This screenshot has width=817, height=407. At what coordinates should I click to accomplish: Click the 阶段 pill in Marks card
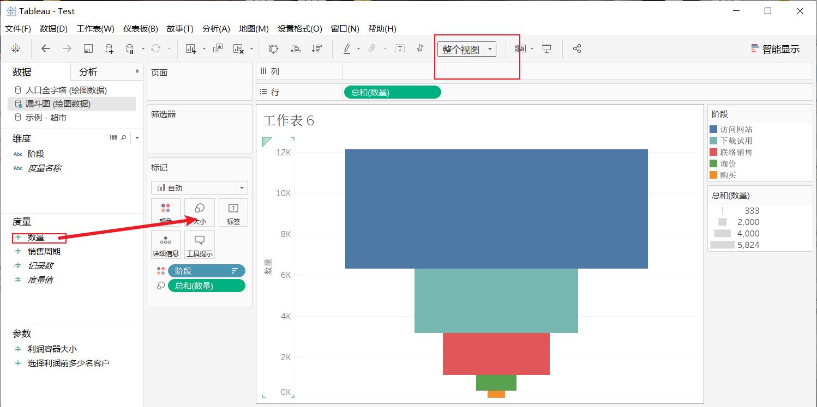207,271
